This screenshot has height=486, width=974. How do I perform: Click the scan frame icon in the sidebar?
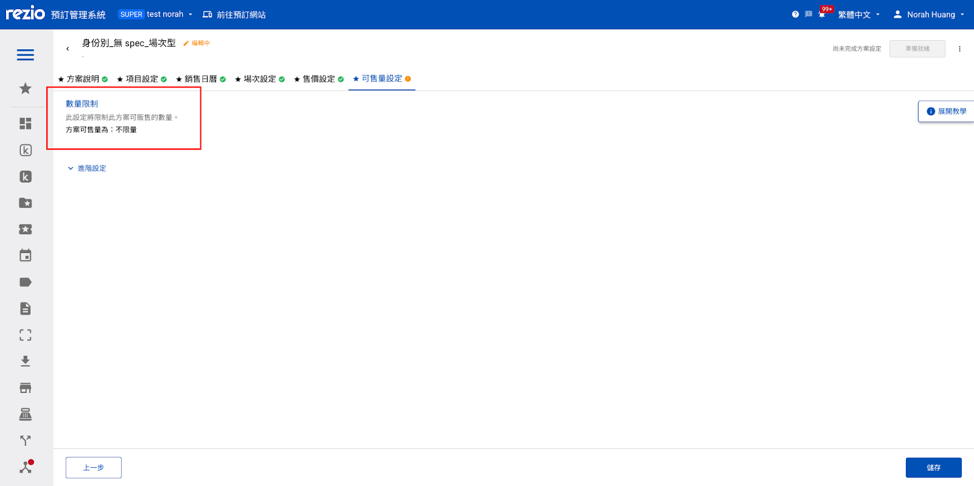tap(26, 335)
